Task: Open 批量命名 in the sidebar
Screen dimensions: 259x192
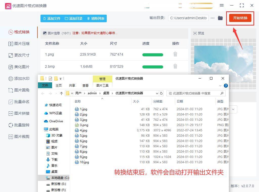Action: 19,102
